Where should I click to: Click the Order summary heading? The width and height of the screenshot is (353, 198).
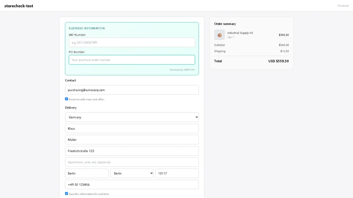pos(225,24)
